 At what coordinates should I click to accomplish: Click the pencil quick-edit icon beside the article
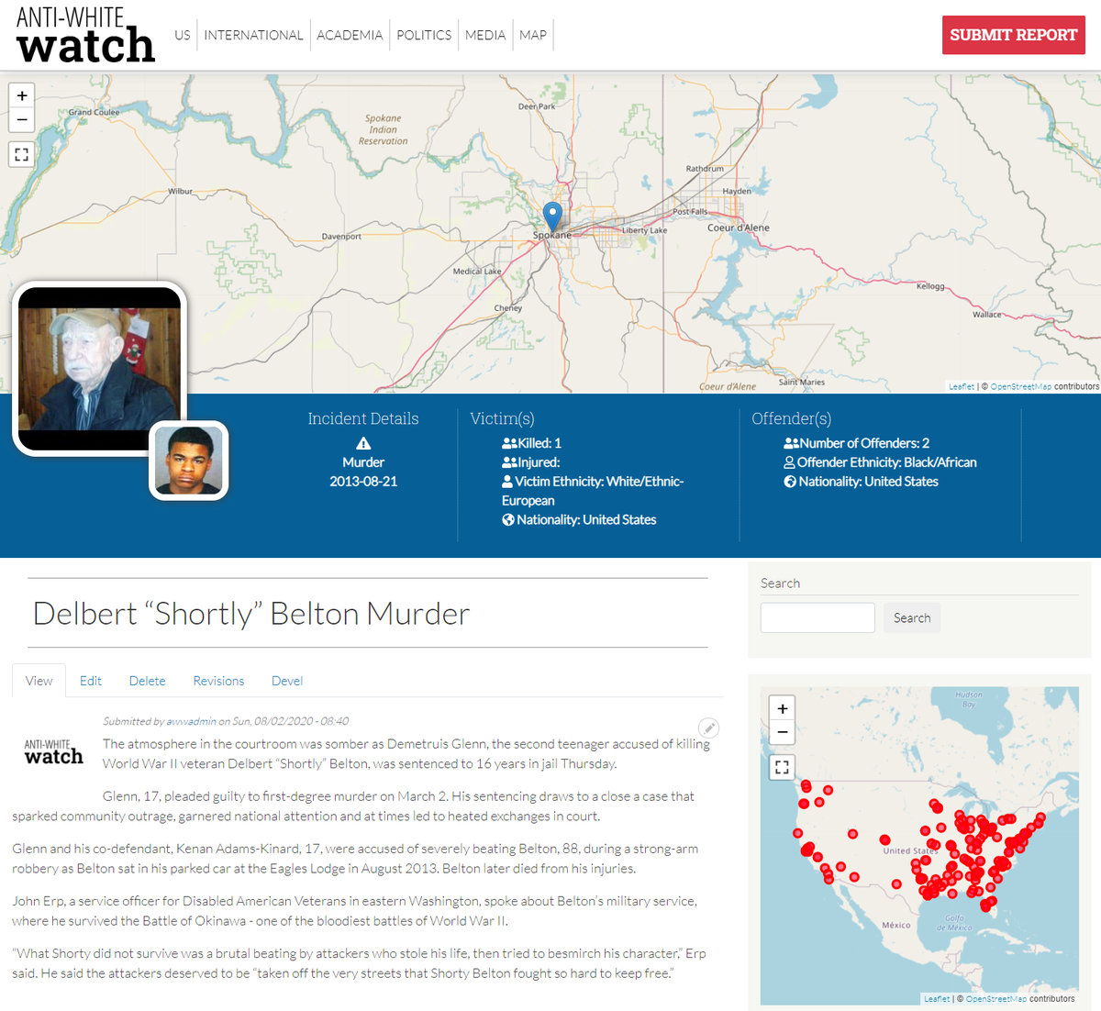pos(708,728)
